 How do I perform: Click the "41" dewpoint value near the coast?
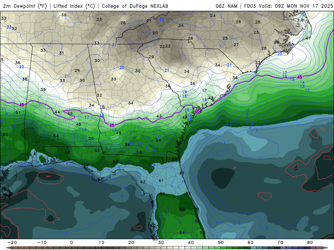(x=308, y=38)
